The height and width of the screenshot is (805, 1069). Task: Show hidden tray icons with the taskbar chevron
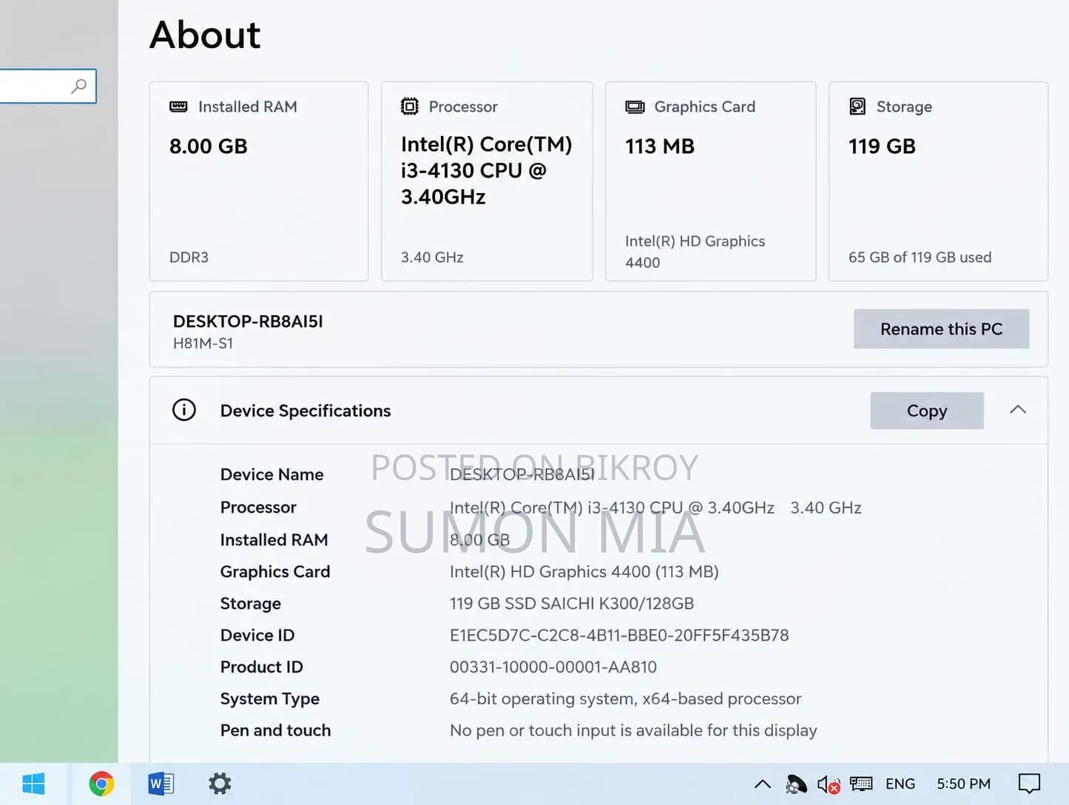pos(763,784)
